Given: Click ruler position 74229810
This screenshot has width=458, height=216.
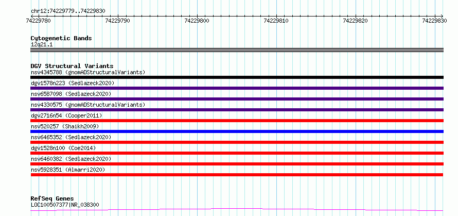Looking at the screenshot, I should pyautogui.click(x=276, y=21).
